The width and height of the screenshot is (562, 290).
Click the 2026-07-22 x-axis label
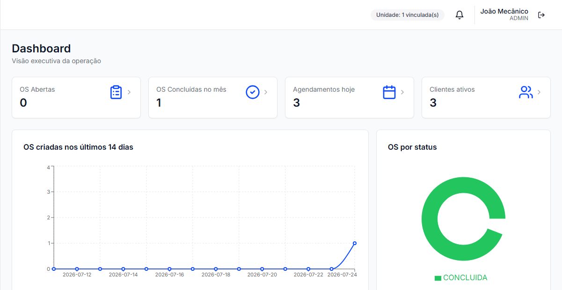(x=308, y=275)
